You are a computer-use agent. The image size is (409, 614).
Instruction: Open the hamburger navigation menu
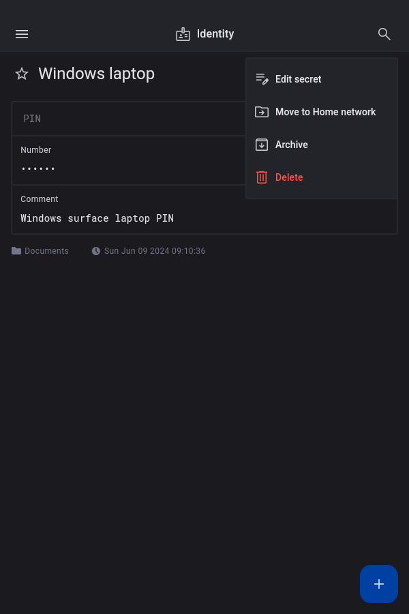tap(22, 34)
